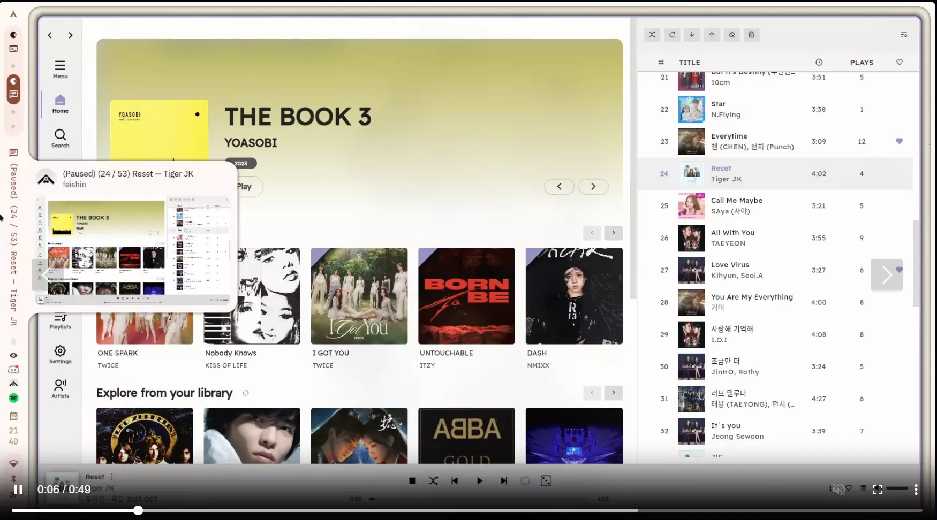The width and height of the screenshot is (937, 520).
Task: Open Artists in the sidebar
Action: click(x=60, y=389)
